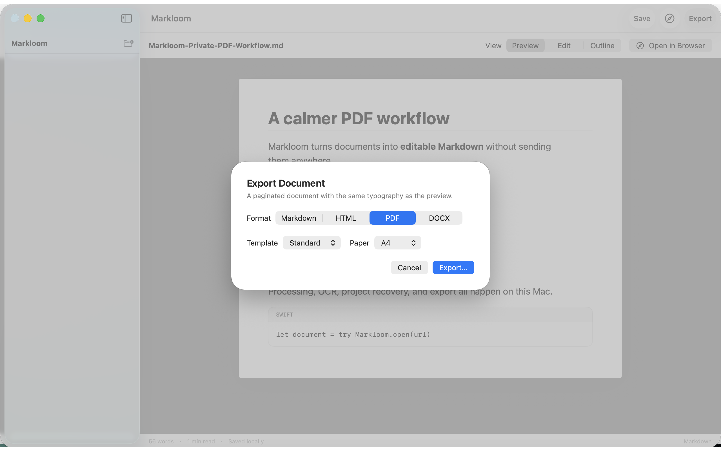This screenshot has width=721, height=451.
Task: Click the Export Document dialog title
Action: (286, 183)
